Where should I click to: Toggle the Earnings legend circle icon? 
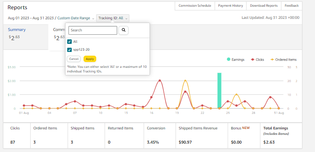[x=228, y=59]
